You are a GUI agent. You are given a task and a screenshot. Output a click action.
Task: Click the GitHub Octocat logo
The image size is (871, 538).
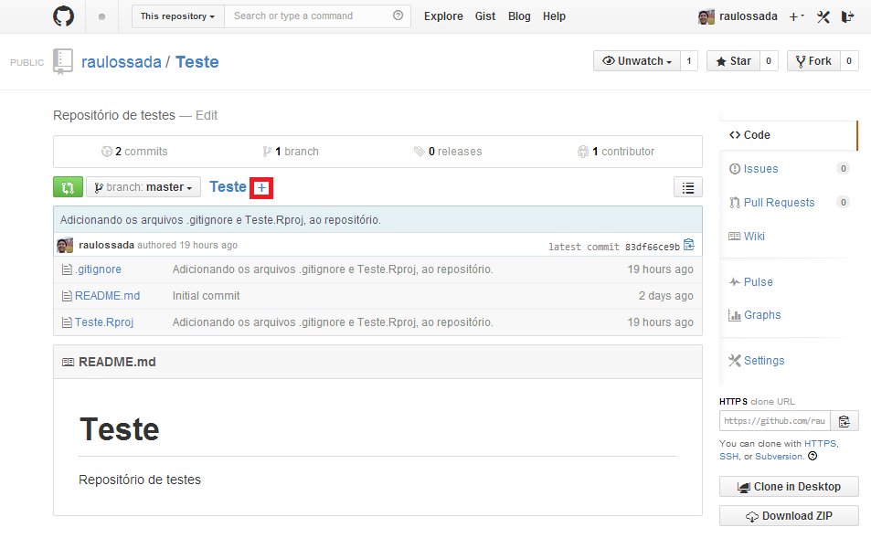point(63,16)
